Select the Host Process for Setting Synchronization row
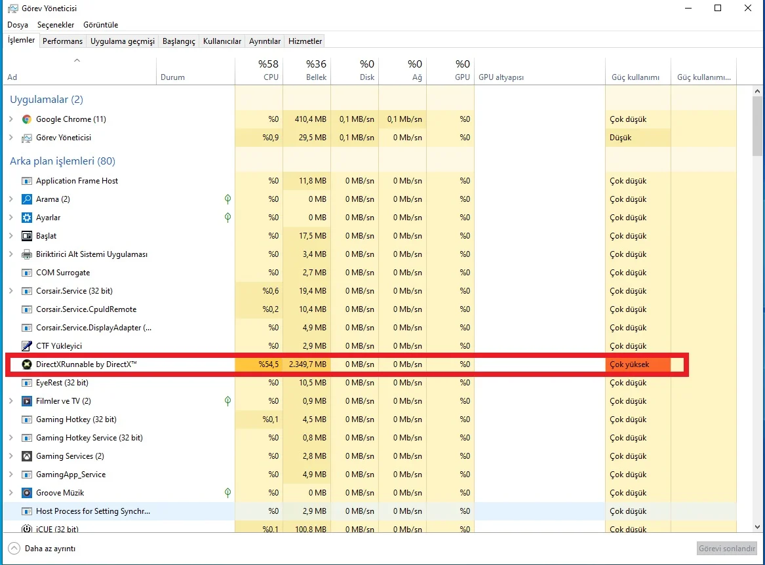 [x=93, y=511]
